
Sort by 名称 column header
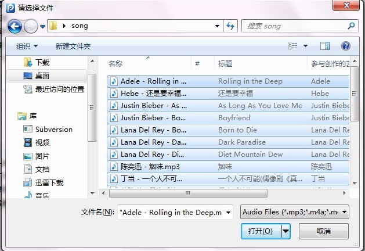pos(115,63)
